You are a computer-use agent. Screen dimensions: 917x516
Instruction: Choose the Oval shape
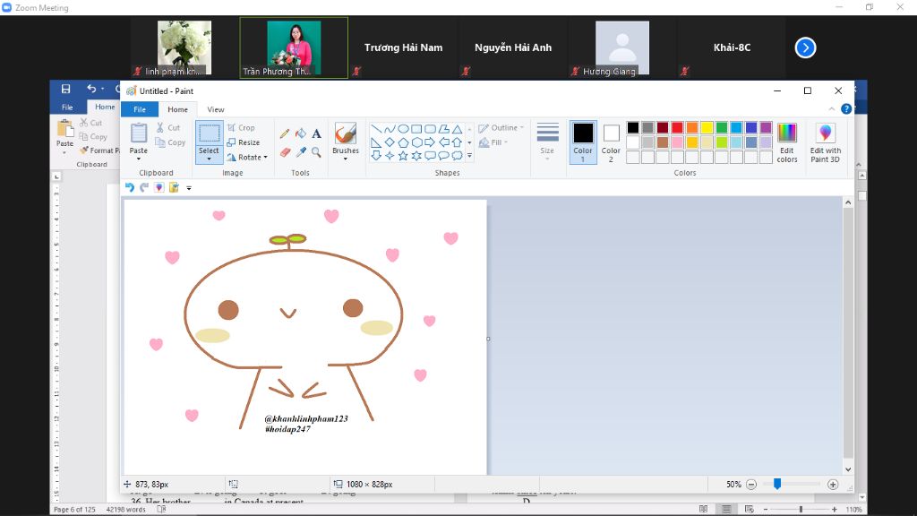click(403, 129)
